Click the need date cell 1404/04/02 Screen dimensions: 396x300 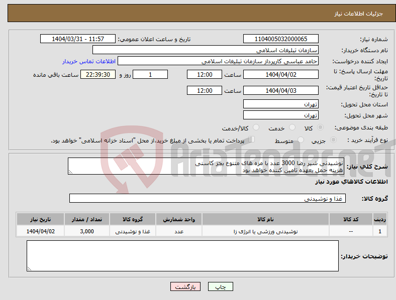(x=40, y=231)
